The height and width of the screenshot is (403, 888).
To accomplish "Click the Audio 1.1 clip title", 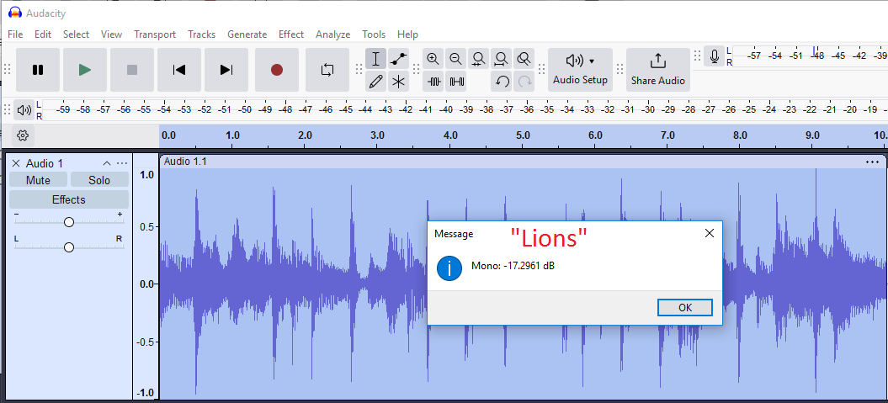I will click(185, 162).
